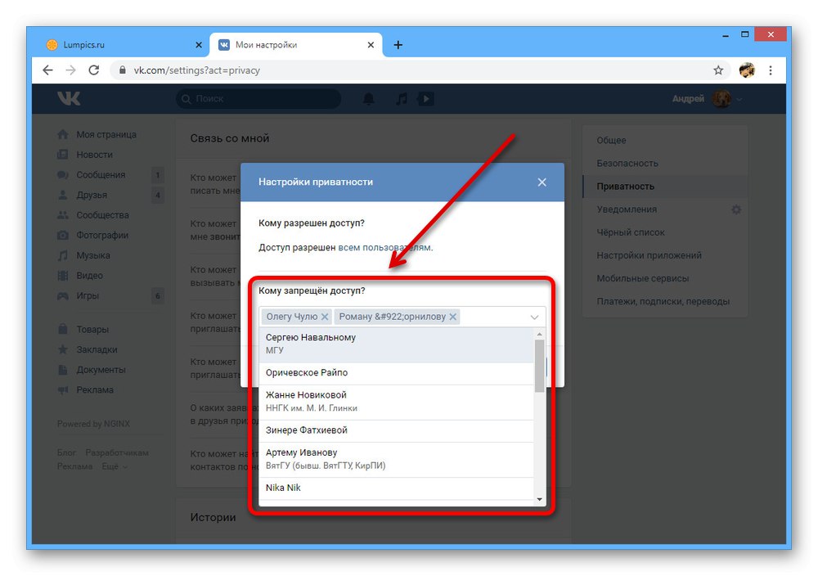Open the music note icon in header
The image size is (818, 576).
[401, 99]
